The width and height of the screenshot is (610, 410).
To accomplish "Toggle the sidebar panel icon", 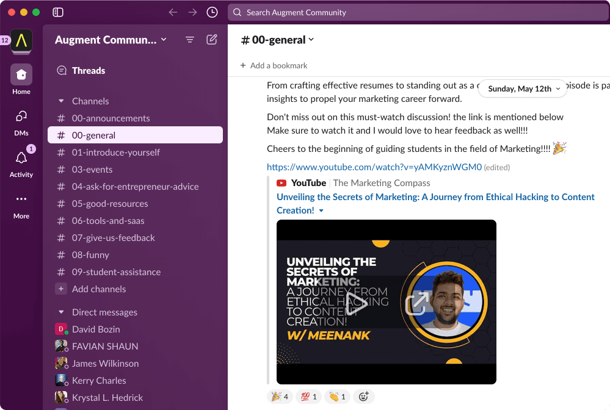I will (x=58, y=12).
